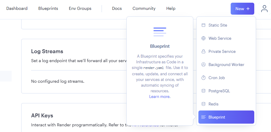Image resolution: width=271 pixels, height=132 pixels.
Task: Toggle the New + dropdown button
Action: pos(242,9)
